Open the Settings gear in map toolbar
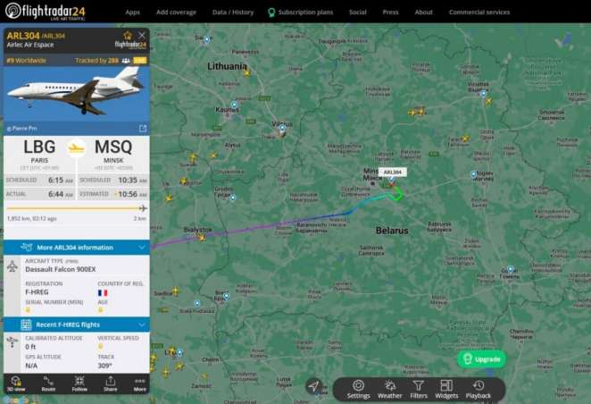 pos(358,390)
